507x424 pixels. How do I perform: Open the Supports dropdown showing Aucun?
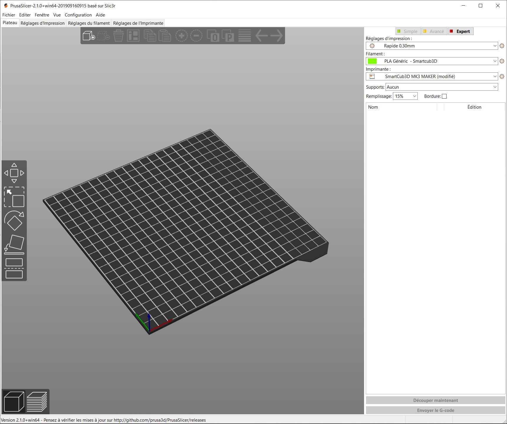pyautogui.click(x=441, y=87)
